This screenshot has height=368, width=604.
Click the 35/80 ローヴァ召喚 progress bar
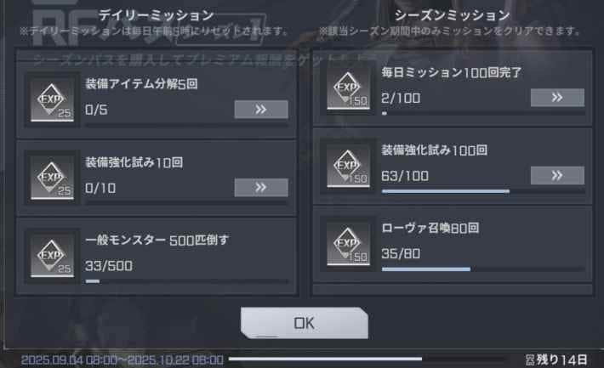[483, 269]
